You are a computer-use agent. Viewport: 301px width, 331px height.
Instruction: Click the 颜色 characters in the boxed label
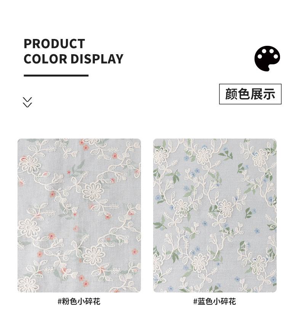tap(238, 94)
